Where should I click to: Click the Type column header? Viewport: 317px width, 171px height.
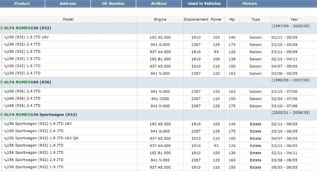click(x=255, y=19)
